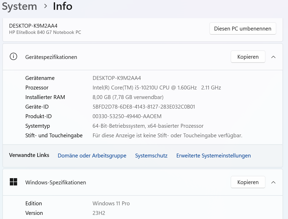Click the Version label
The image size is (288, 219).
pos(34,213)
